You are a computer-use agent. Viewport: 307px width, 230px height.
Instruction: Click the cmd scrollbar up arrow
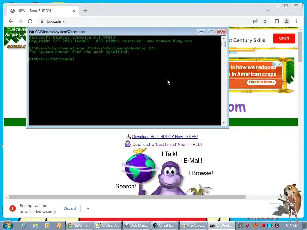point(224,38)
